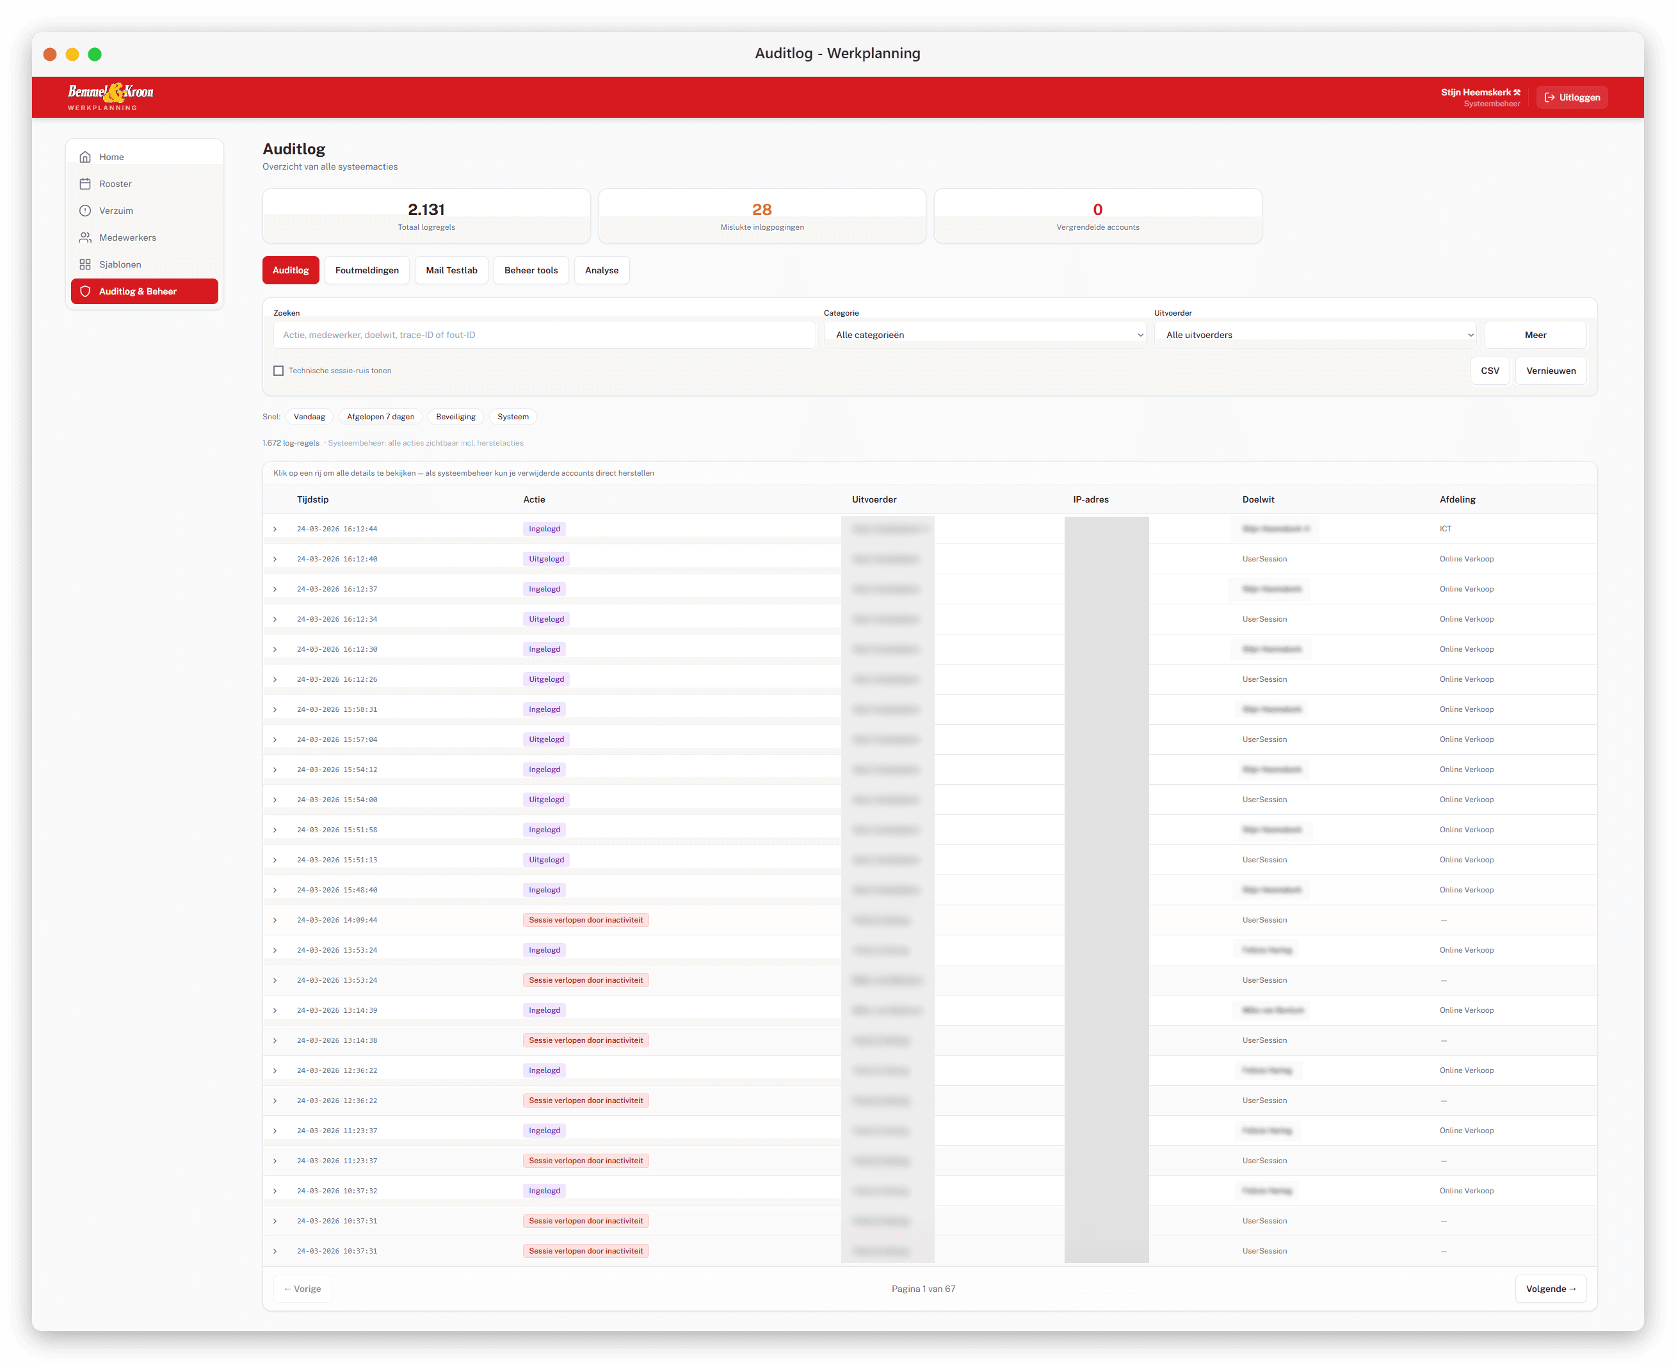Click the Actie column header
The width and height of the screenshot is (1676, 1363).
click(x=534, y=499)
